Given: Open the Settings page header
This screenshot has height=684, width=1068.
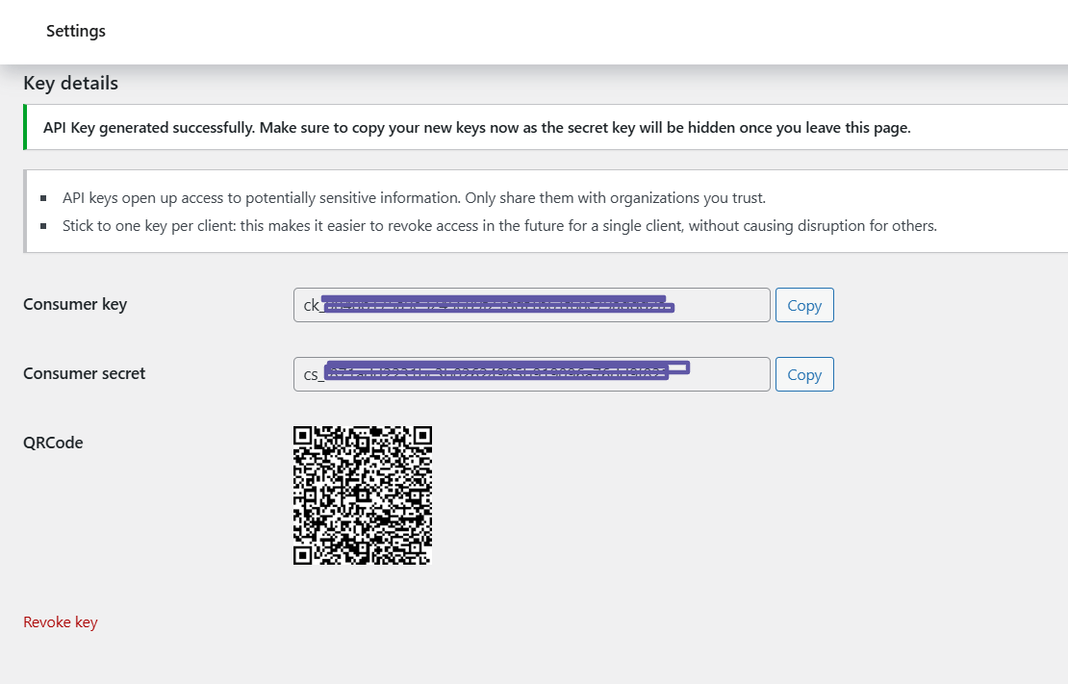Looking at the screenshot, I should (x=75, y=31).
